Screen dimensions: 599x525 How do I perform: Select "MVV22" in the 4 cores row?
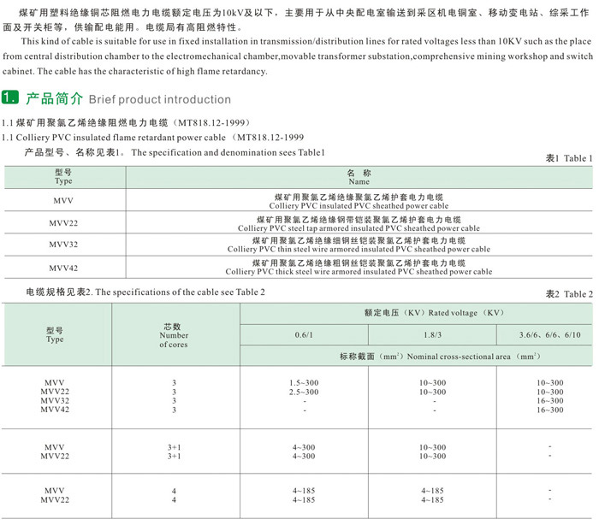(x=55, y=500)
